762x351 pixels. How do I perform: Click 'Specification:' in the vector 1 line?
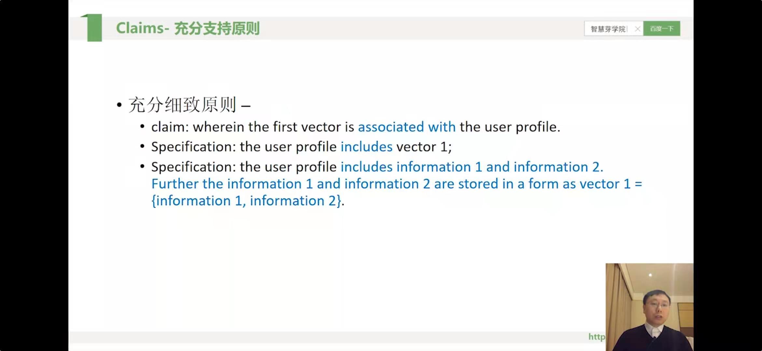(193, 147)
